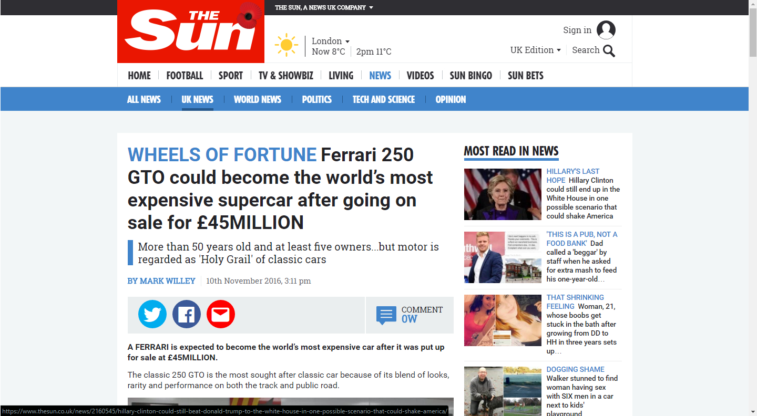Expand The Sun, A News UK Company dropdown
757x416 pixels.
(x=324, y=7)
